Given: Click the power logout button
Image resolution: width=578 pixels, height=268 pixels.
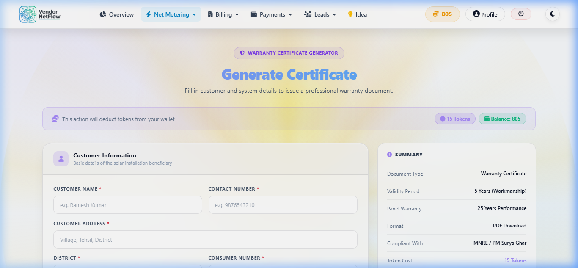Looking at the screenshot, I should coord(521,14).
